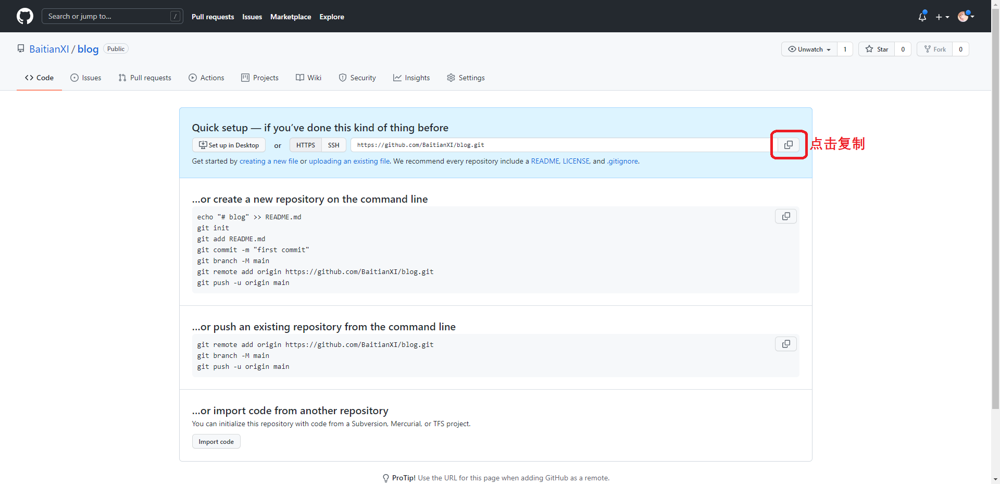Expand the plus create-new menu
Viewport: 1000px width, 484px height.
tap(942, 17)
